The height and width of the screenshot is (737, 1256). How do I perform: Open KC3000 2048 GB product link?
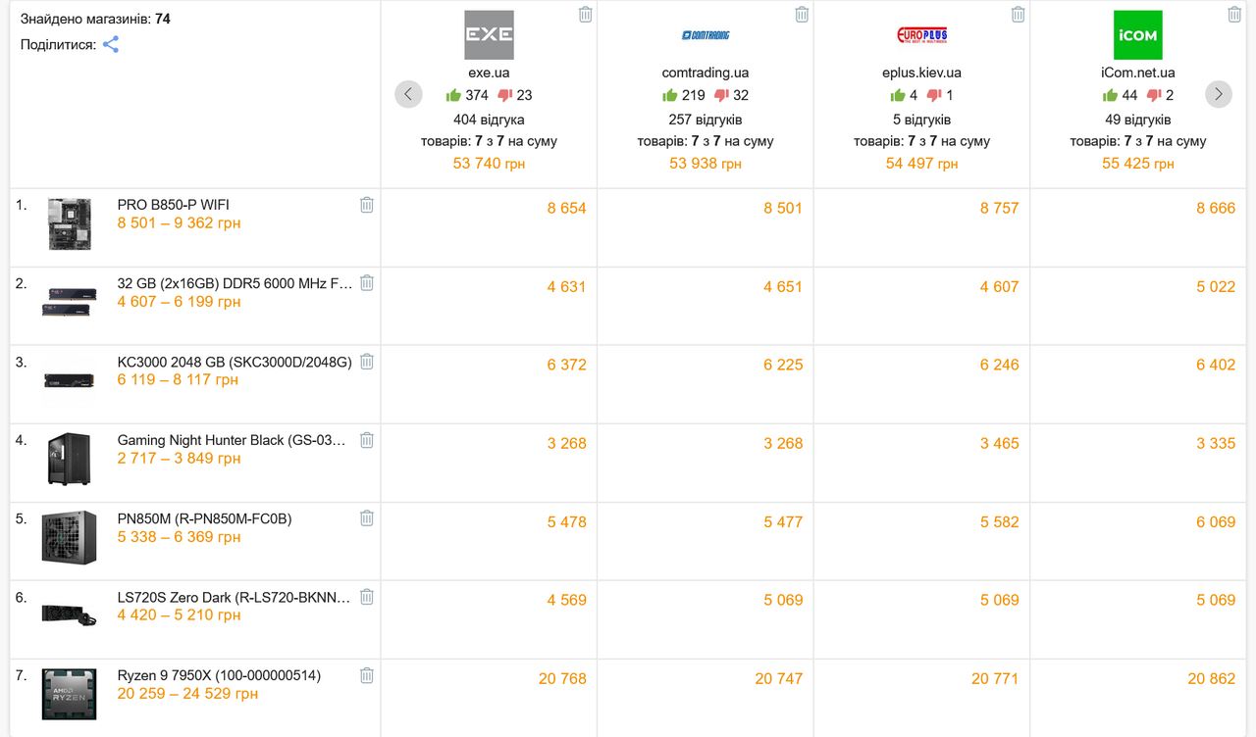pos(235,362)
